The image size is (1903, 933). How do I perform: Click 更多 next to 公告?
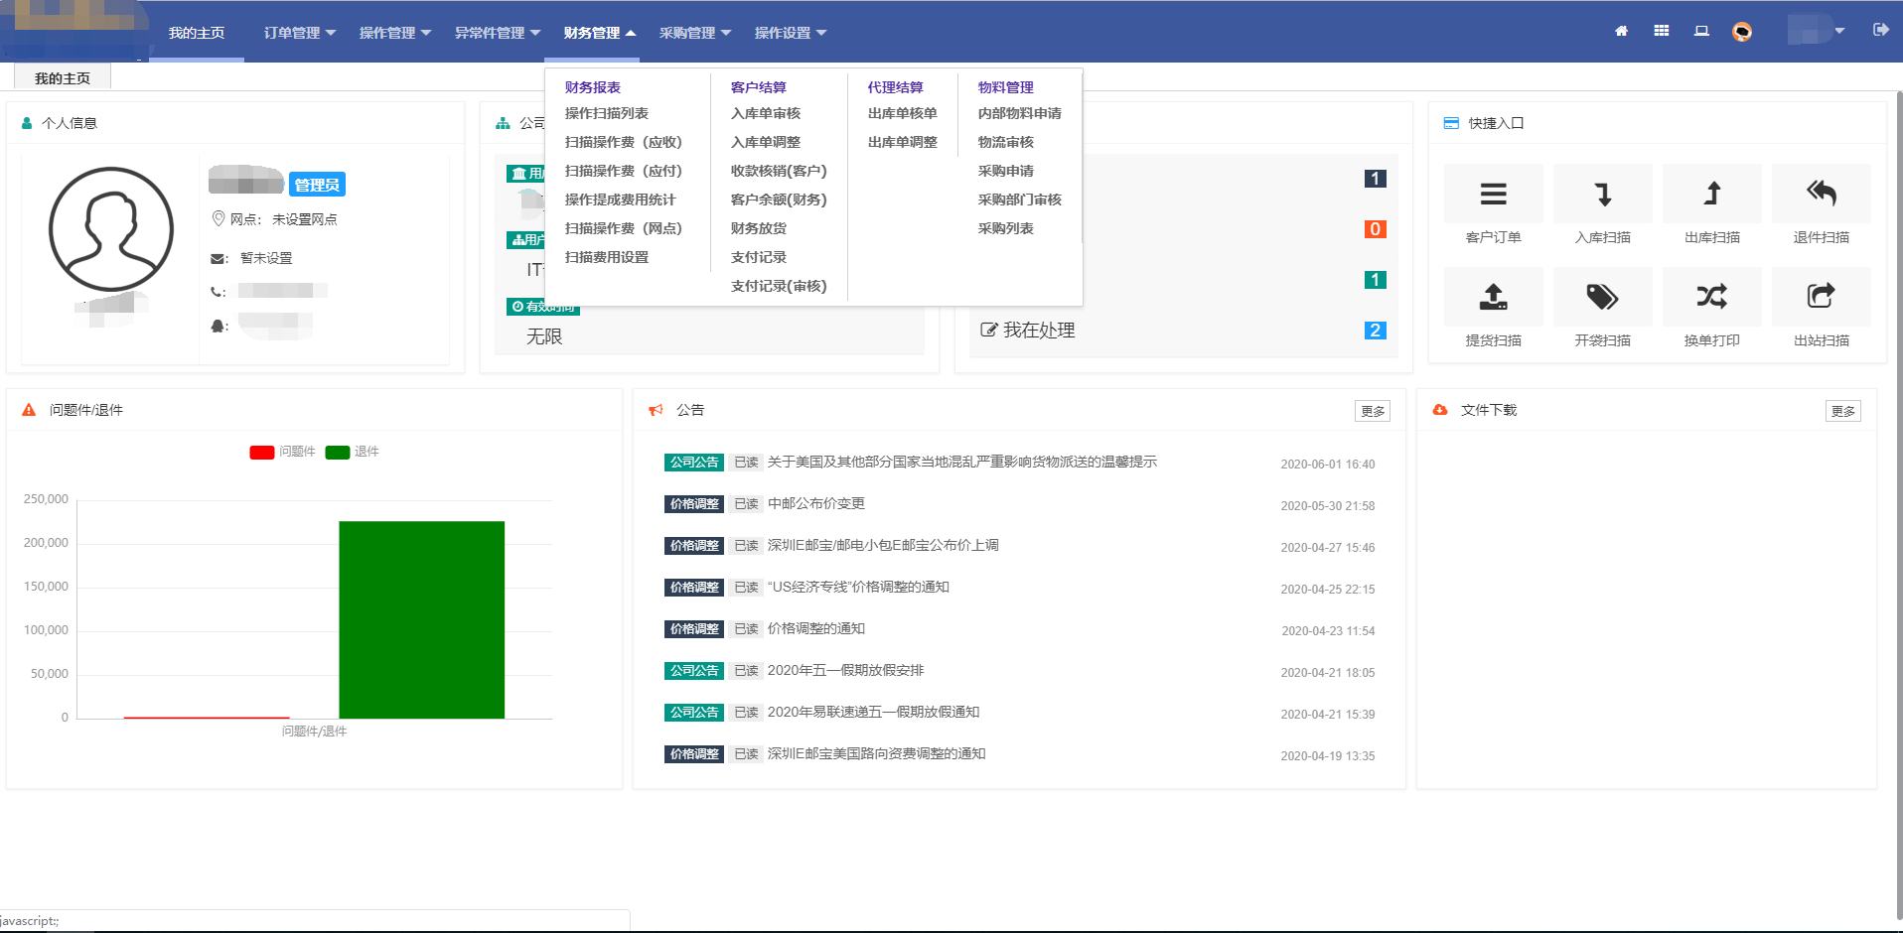1372,410
